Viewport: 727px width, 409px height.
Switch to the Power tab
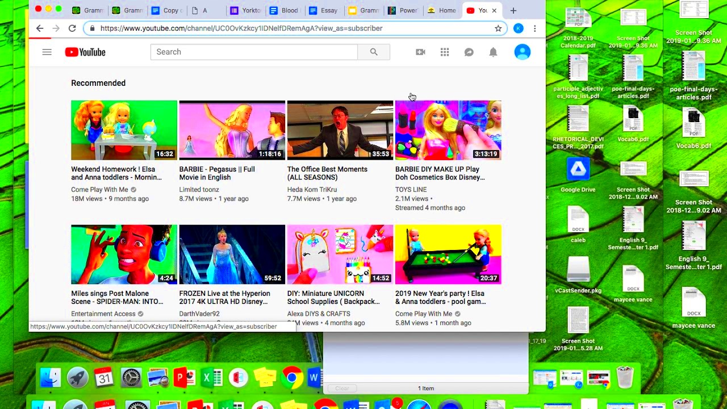tap(402, 10)
